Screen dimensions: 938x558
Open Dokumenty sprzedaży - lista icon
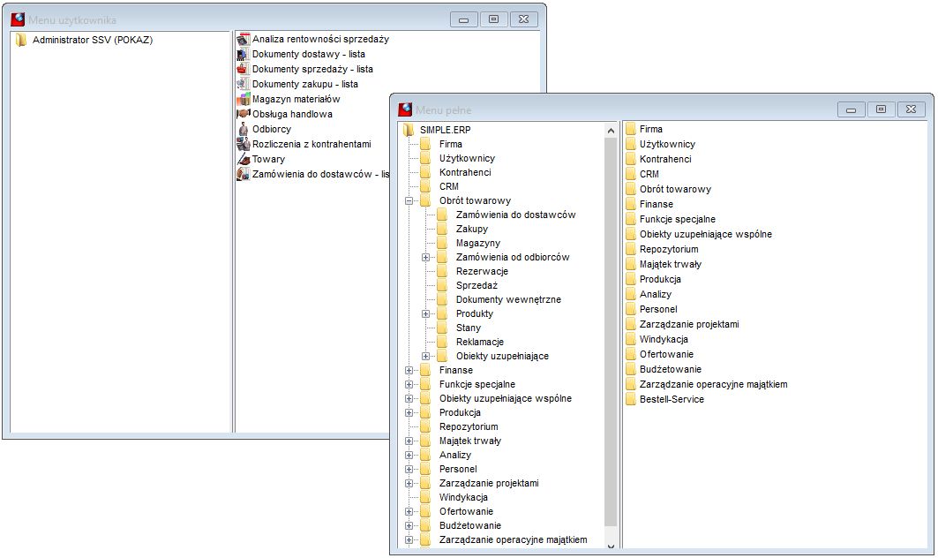(x=243, y=70)
